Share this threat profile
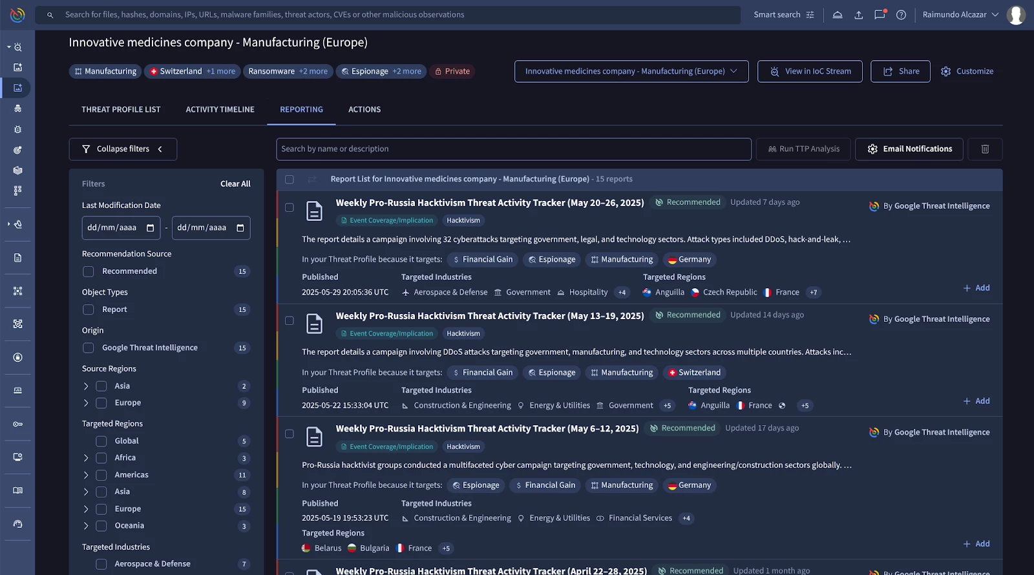 coord(900,71)
